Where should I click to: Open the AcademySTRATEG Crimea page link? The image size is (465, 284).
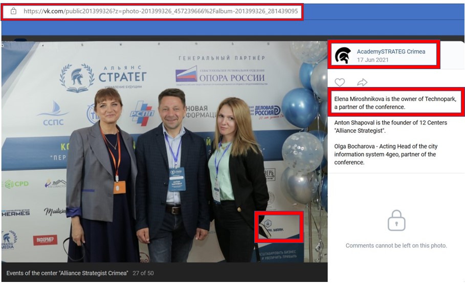coord(391,51)
